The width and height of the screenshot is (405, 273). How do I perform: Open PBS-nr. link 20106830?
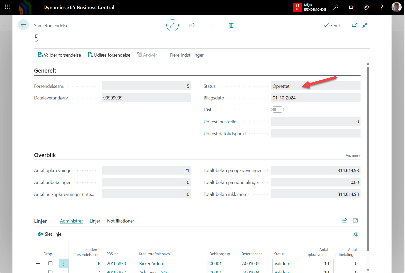[x=116, y=264]
